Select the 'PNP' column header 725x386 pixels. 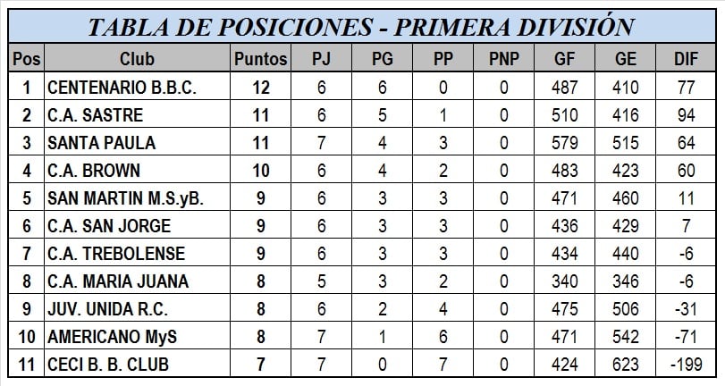(x=503, y=60)
